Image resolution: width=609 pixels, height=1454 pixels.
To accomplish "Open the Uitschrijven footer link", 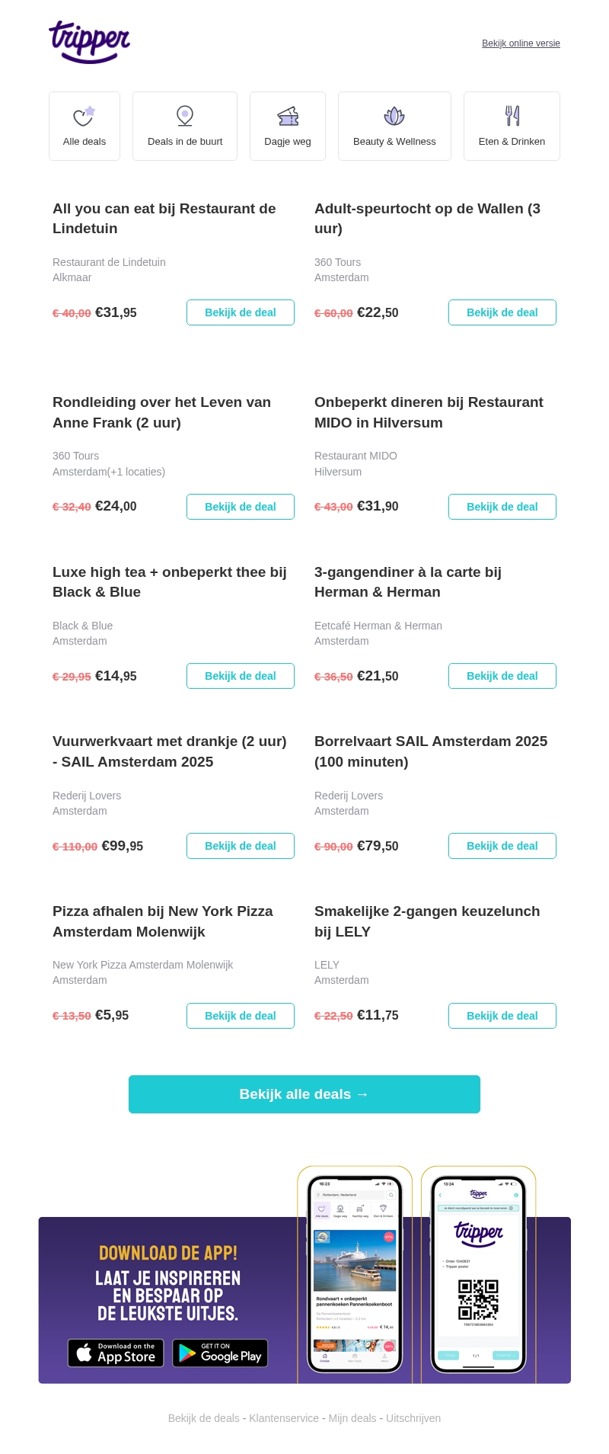I will [x=413, y=1418].
